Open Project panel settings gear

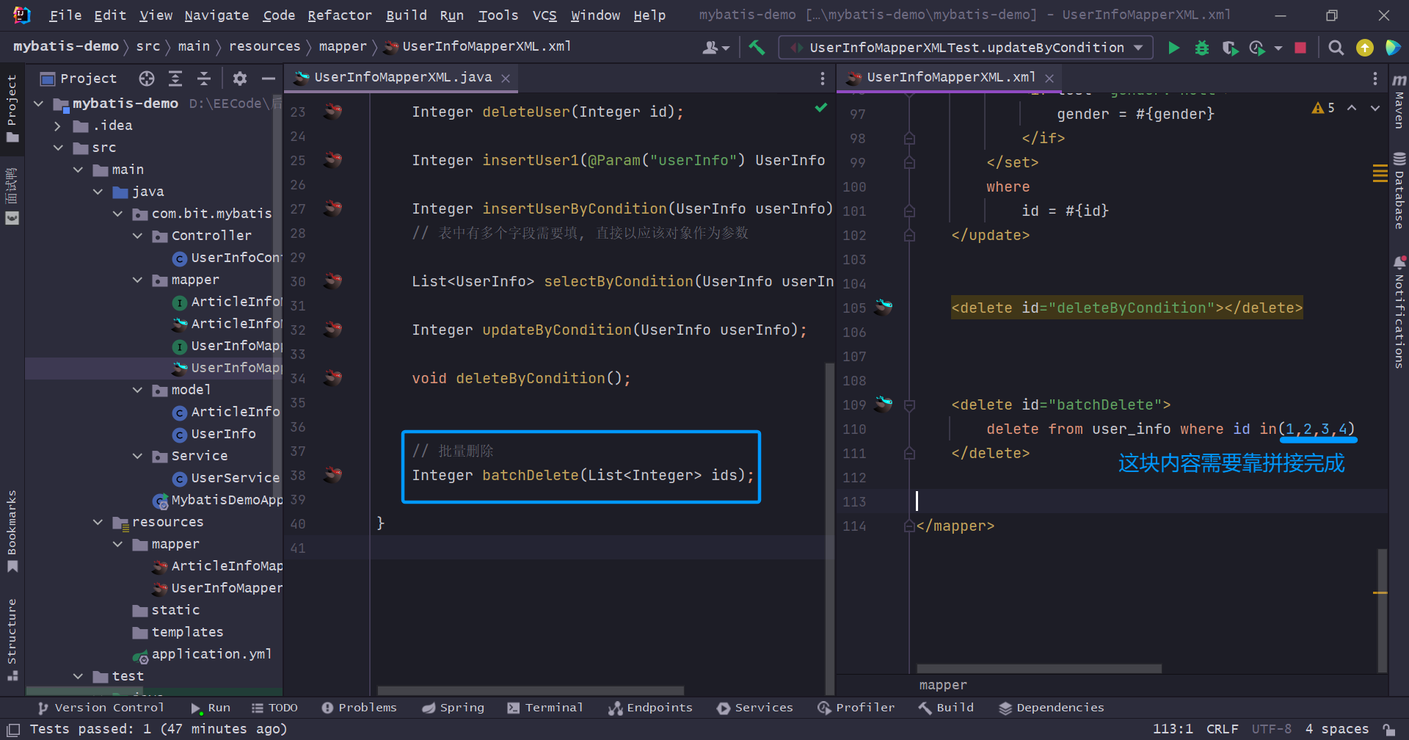(239, 78)
